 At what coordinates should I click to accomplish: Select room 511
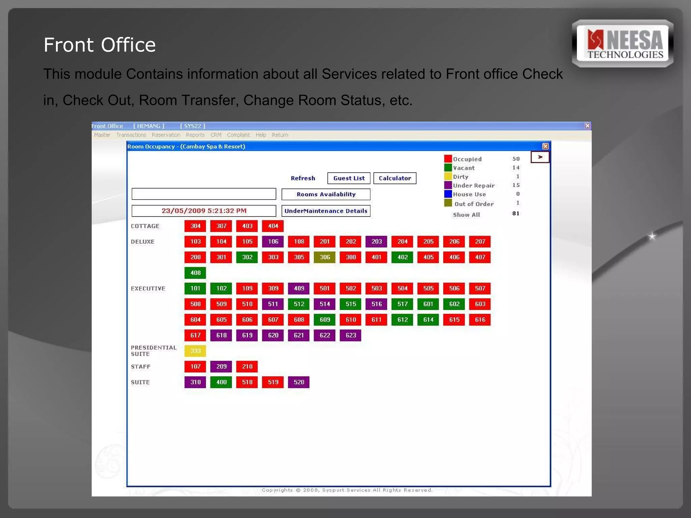[273, 304]
